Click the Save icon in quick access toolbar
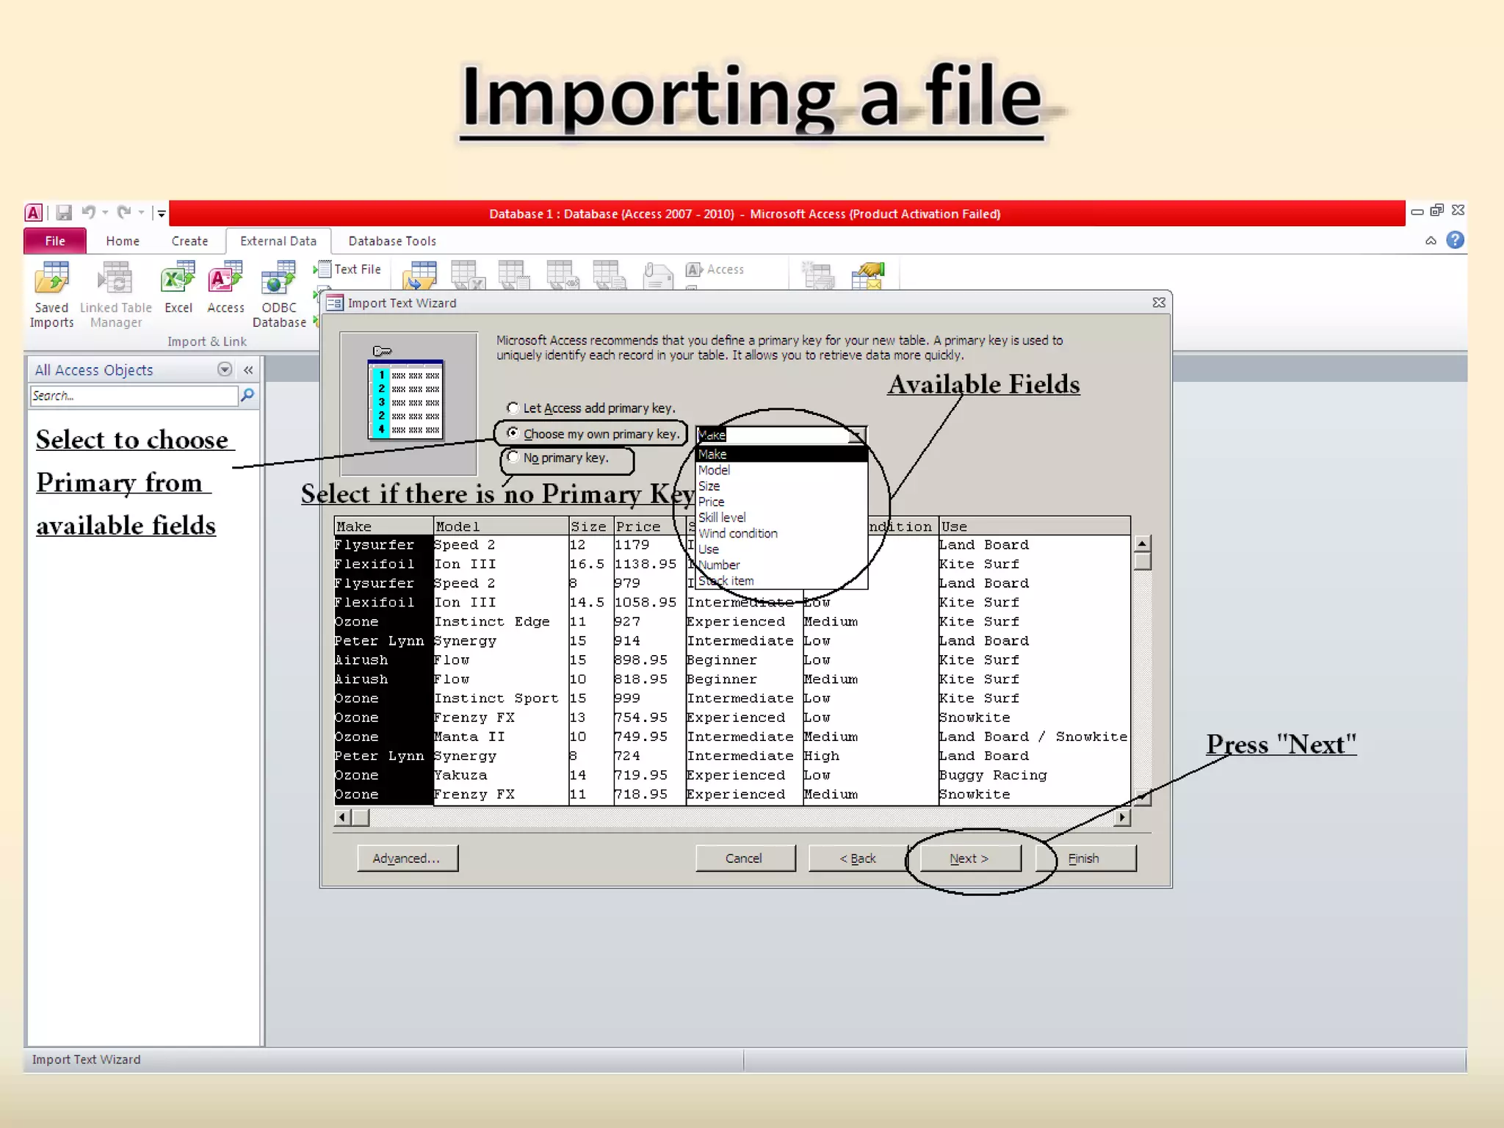This screenshot has width=1504, height=1128. point(65,213)
